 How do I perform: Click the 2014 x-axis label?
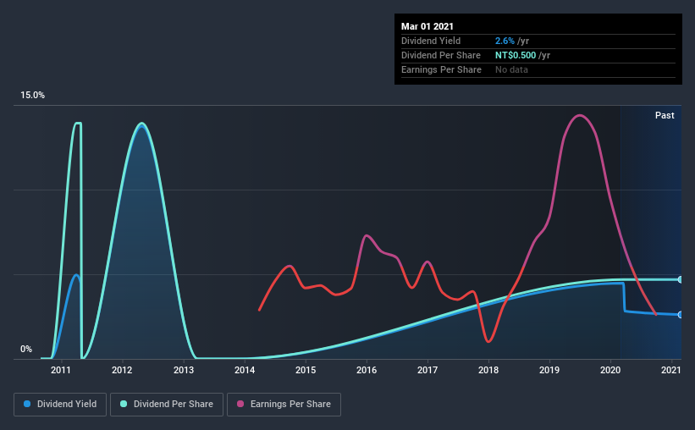[x=245, y=370]
